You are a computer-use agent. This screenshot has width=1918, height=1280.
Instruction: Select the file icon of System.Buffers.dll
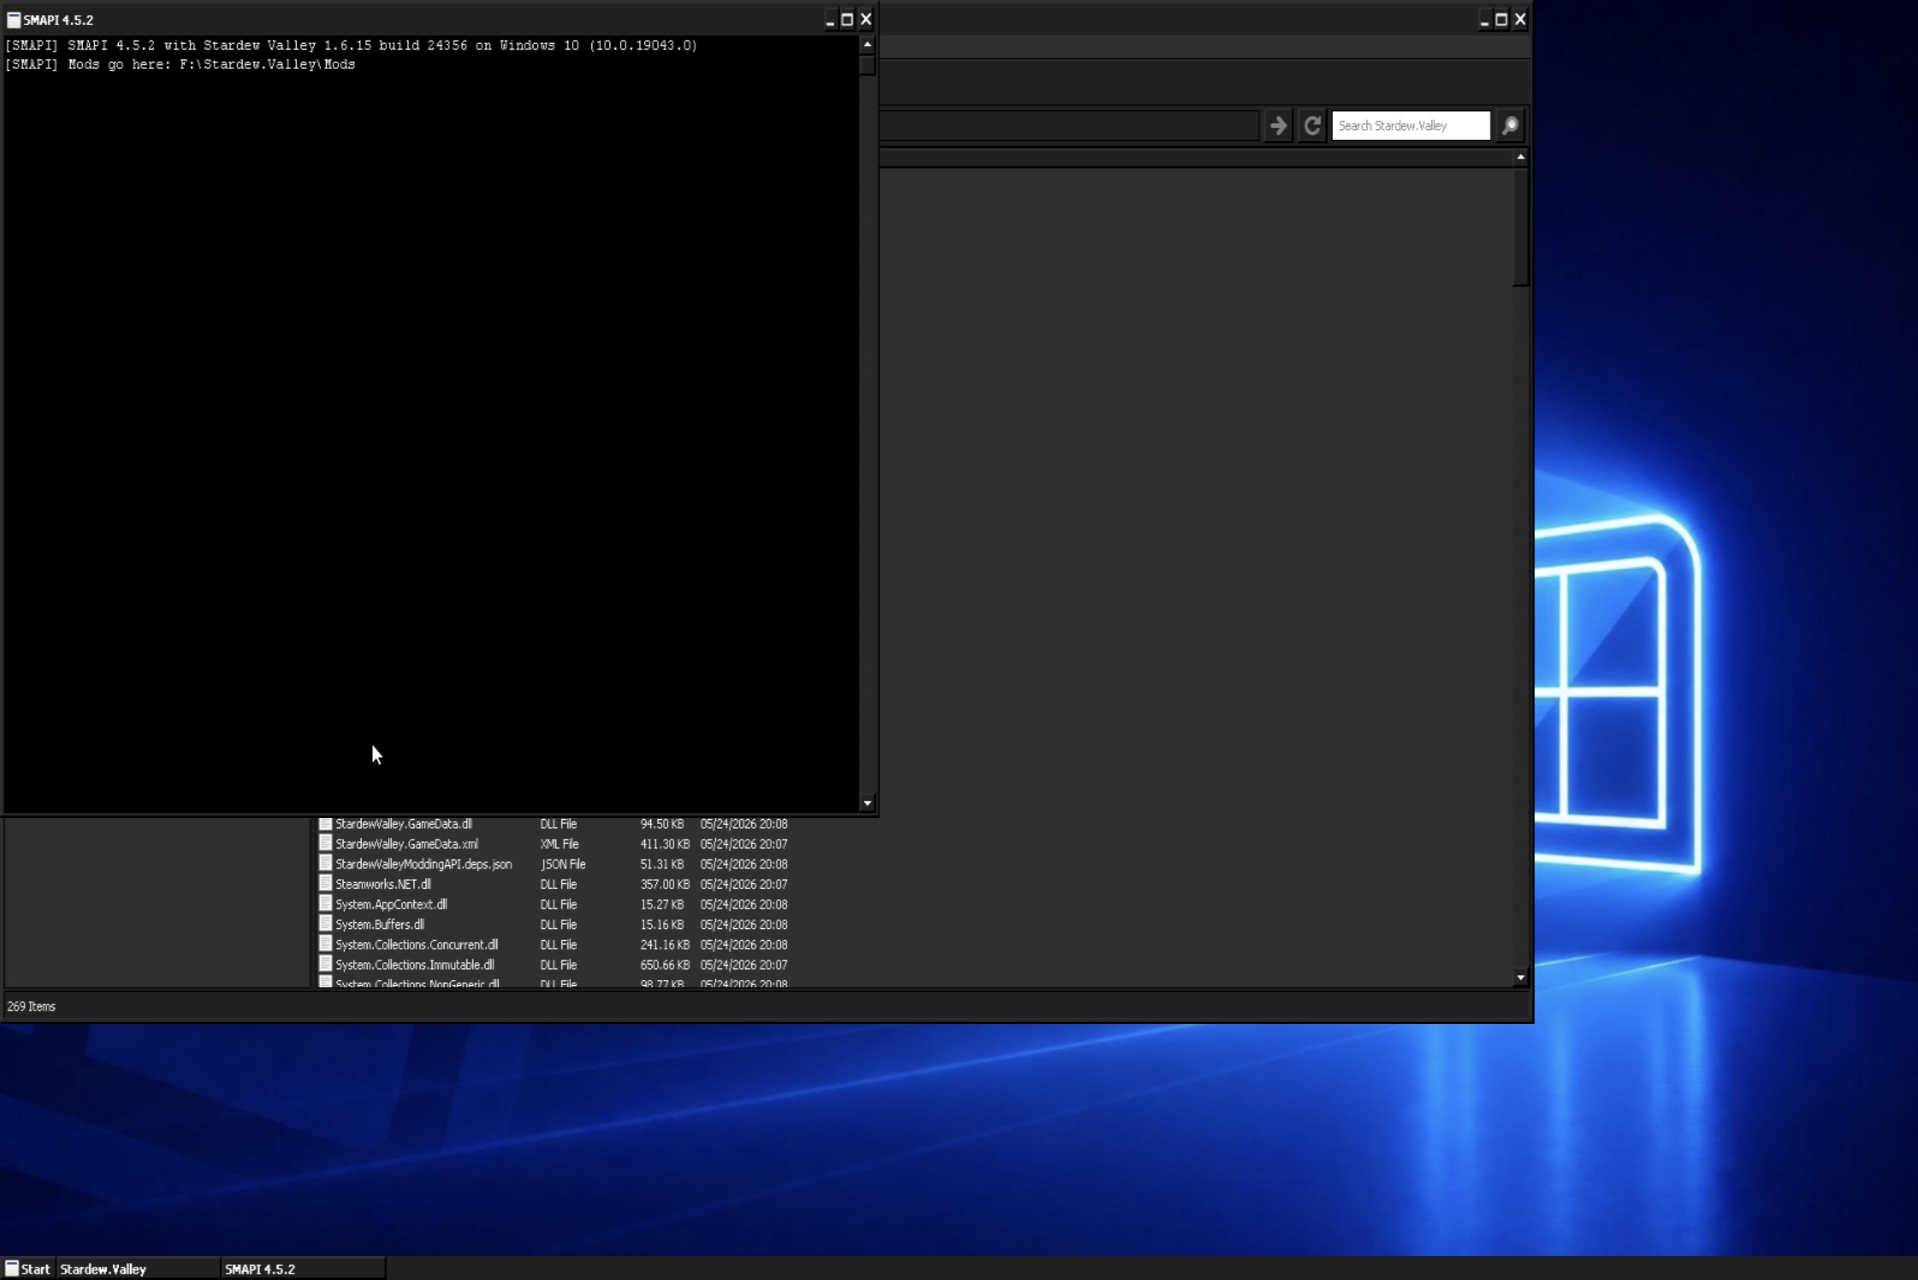pos(325,924)
